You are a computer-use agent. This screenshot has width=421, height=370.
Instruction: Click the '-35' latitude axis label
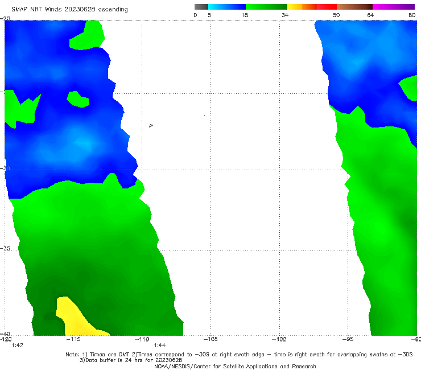(x=5, y=249)
